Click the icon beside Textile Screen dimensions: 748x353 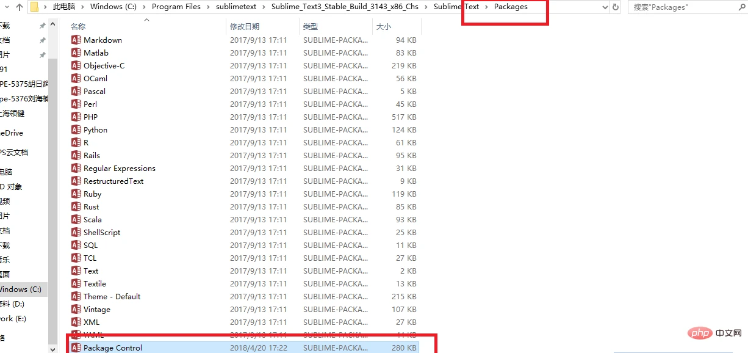point(76,283)
